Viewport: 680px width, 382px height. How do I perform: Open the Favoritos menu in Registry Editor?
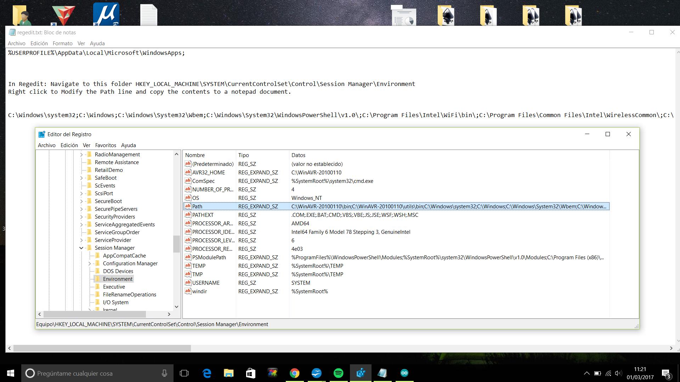[x=106, y=145]
